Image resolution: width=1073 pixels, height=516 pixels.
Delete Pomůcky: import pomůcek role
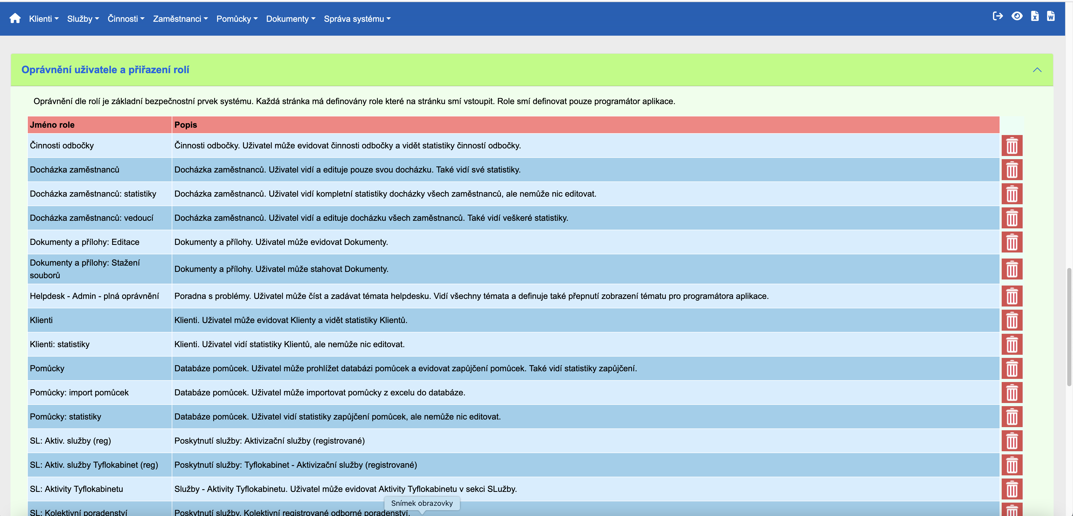tap(1012, 393)
